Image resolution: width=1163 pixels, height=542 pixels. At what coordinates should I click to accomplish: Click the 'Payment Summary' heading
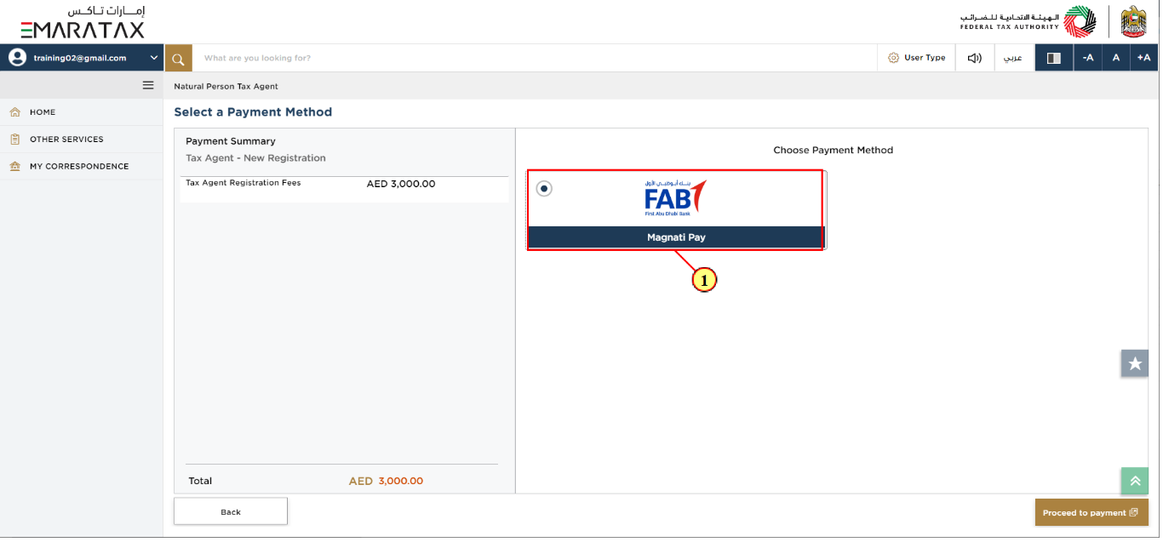[231, 141]
